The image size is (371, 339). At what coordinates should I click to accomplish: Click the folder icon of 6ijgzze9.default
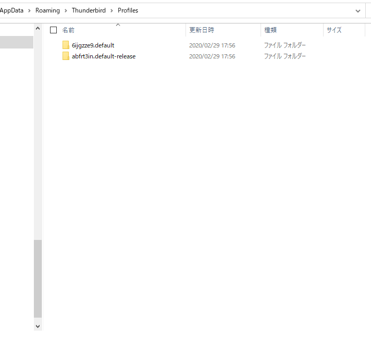(x=66, y=45)
